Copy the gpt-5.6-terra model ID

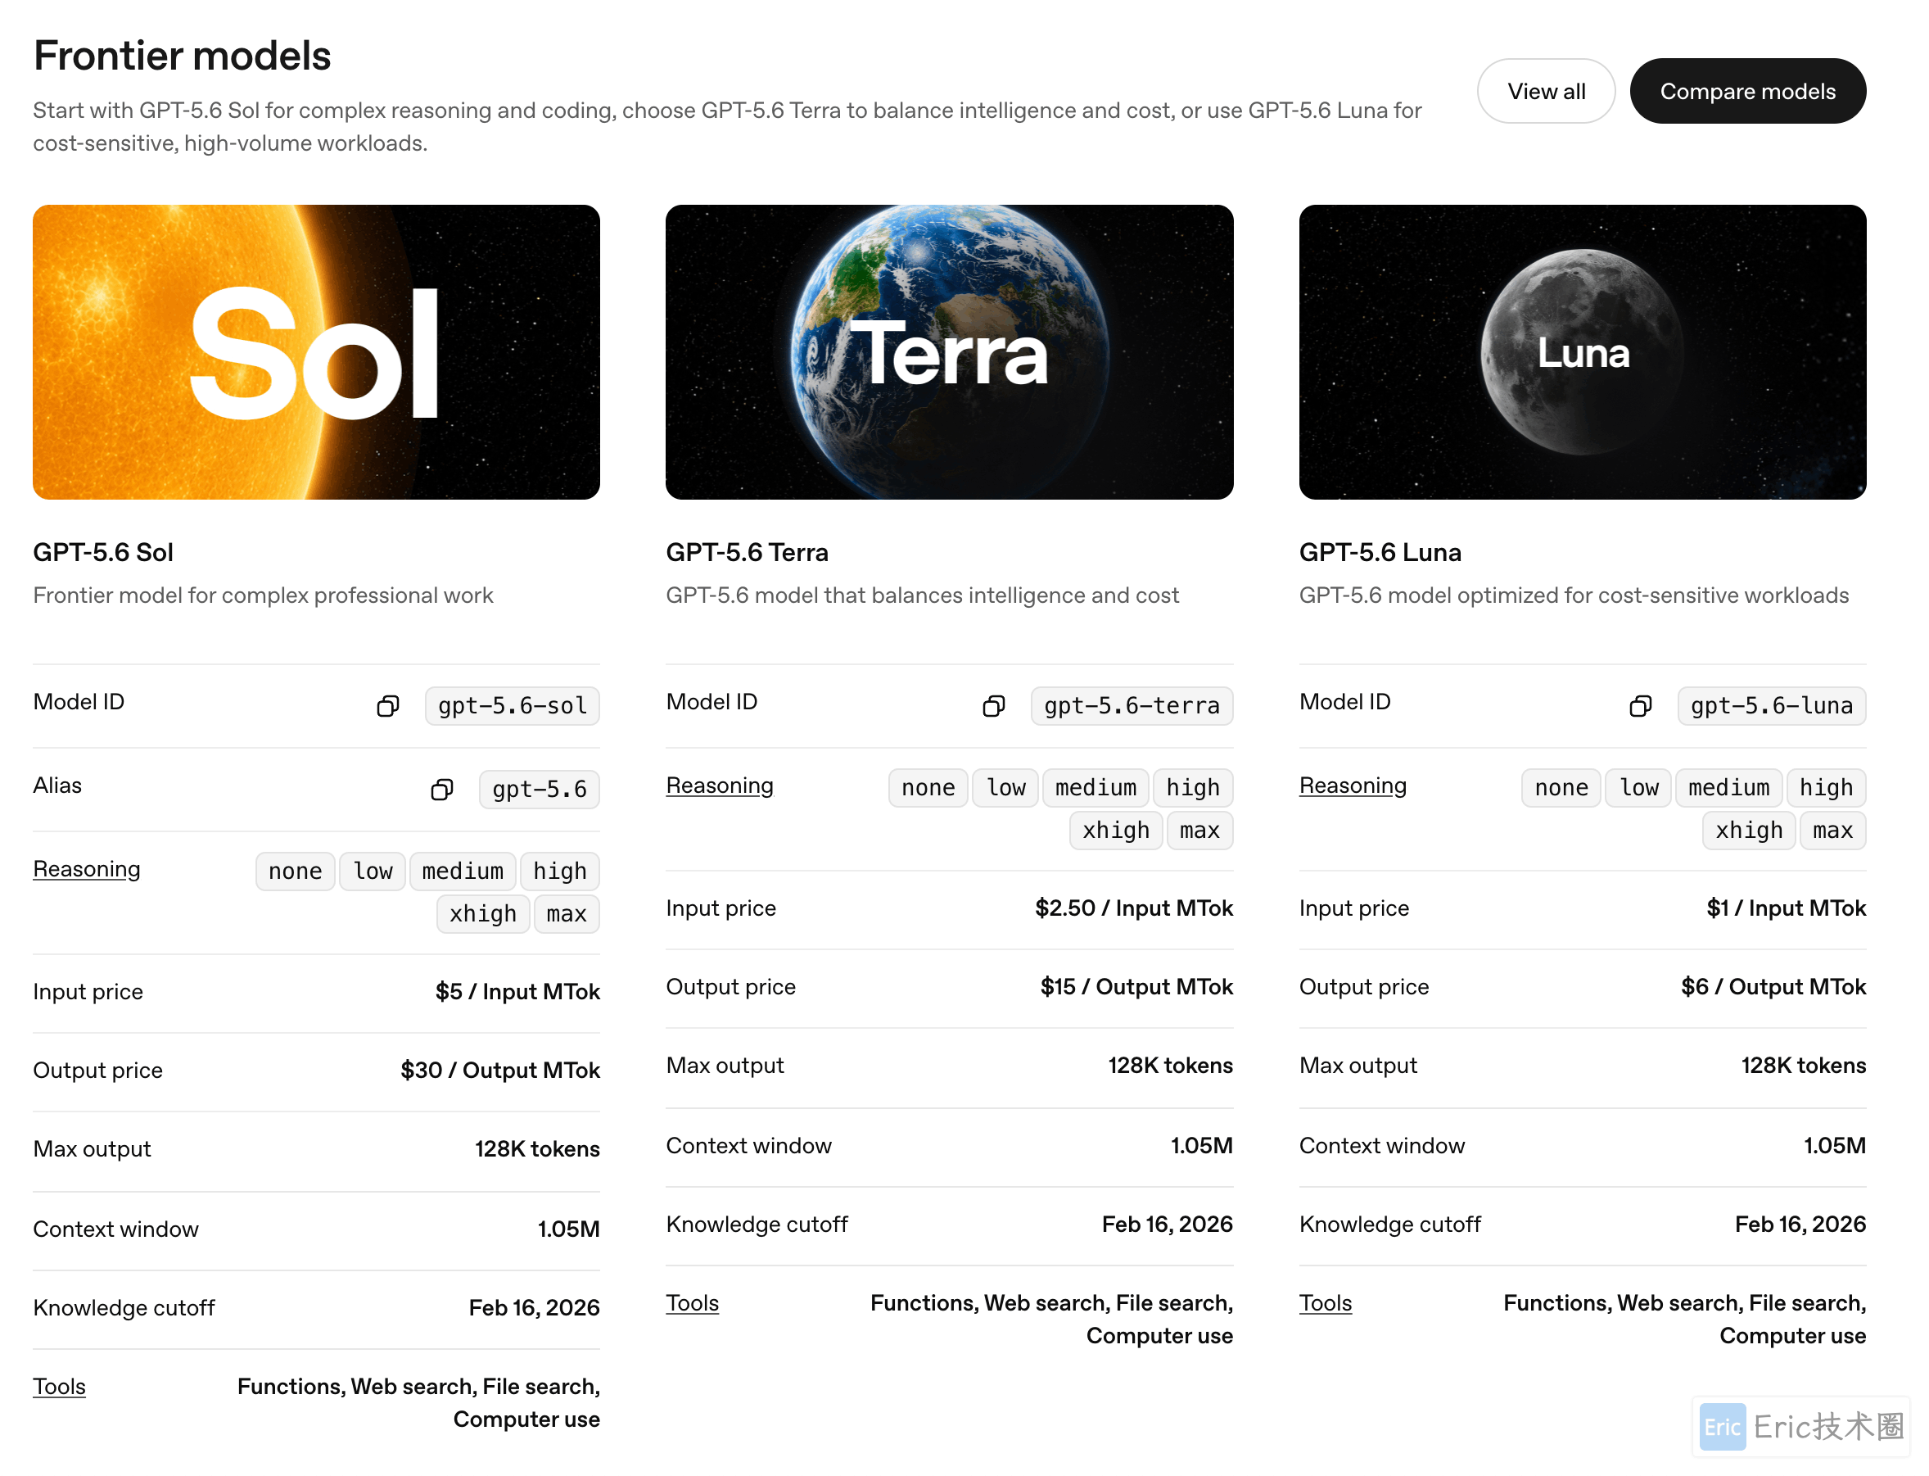click(x=994, y=706)
